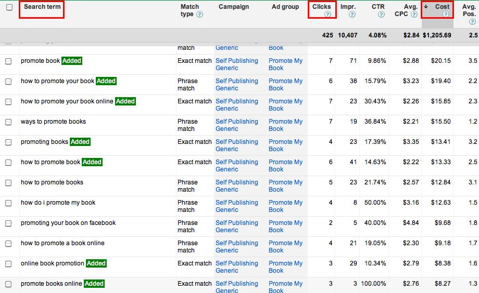Sort by Impr. column header
Viewport: 479px width, 293px height.
click(x=348, y=7)
